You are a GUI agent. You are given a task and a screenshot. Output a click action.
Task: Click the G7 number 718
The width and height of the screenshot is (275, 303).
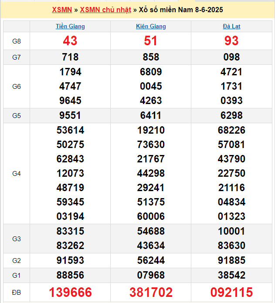[x=70, y=57]
